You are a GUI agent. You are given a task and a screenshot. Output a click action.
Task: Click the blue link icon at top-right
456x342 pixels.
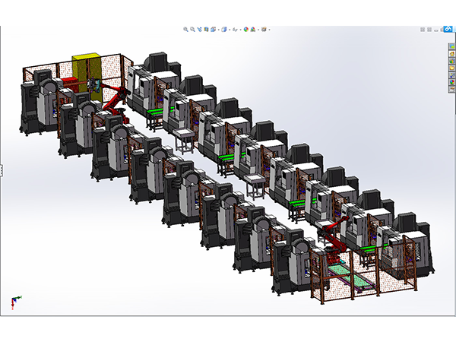450,30
